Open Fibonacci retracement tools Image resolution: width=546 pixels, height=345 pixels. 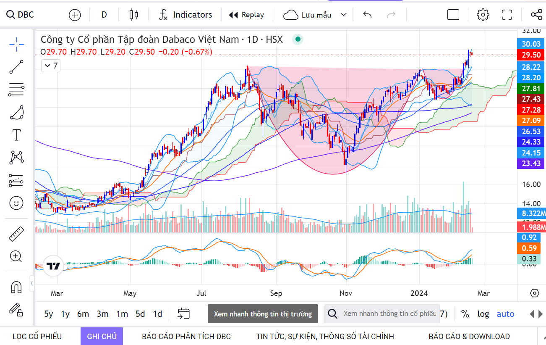[16, 90]
